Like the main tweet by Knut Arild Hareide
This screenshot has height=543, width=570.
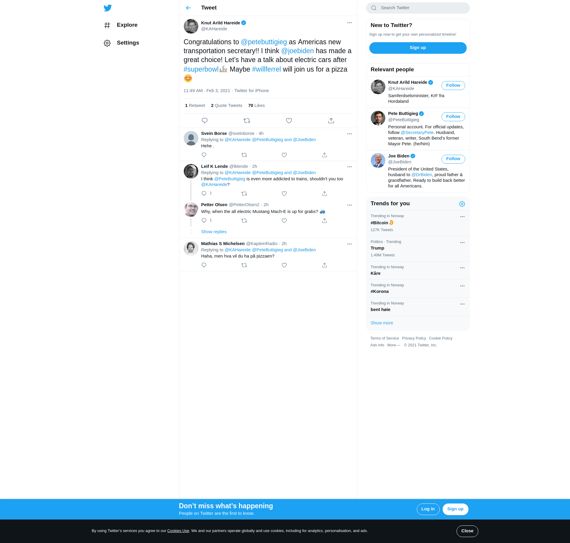(x=289, y=121)
